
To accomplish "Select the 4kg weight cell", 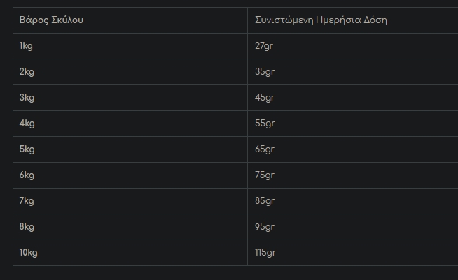I will [x=27, y=123].
